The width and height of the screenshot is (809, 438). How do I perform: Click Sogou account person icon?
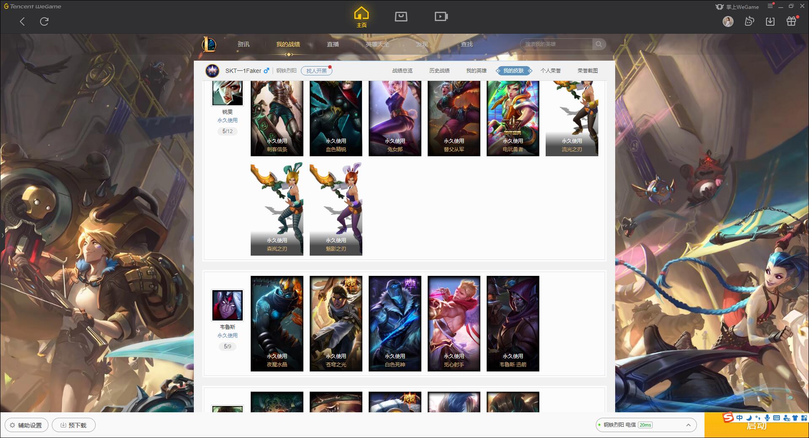coord(786,418)
